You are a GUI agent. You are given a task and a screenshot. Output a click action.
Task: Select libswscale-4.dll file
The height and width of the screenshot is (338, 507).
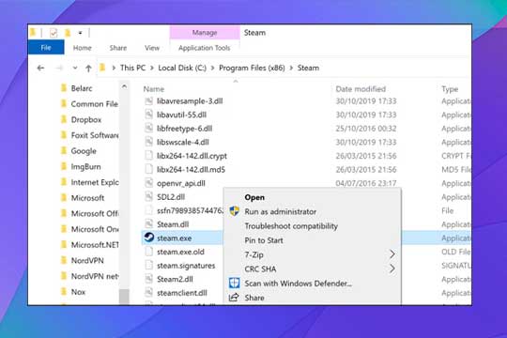[183, 143]
